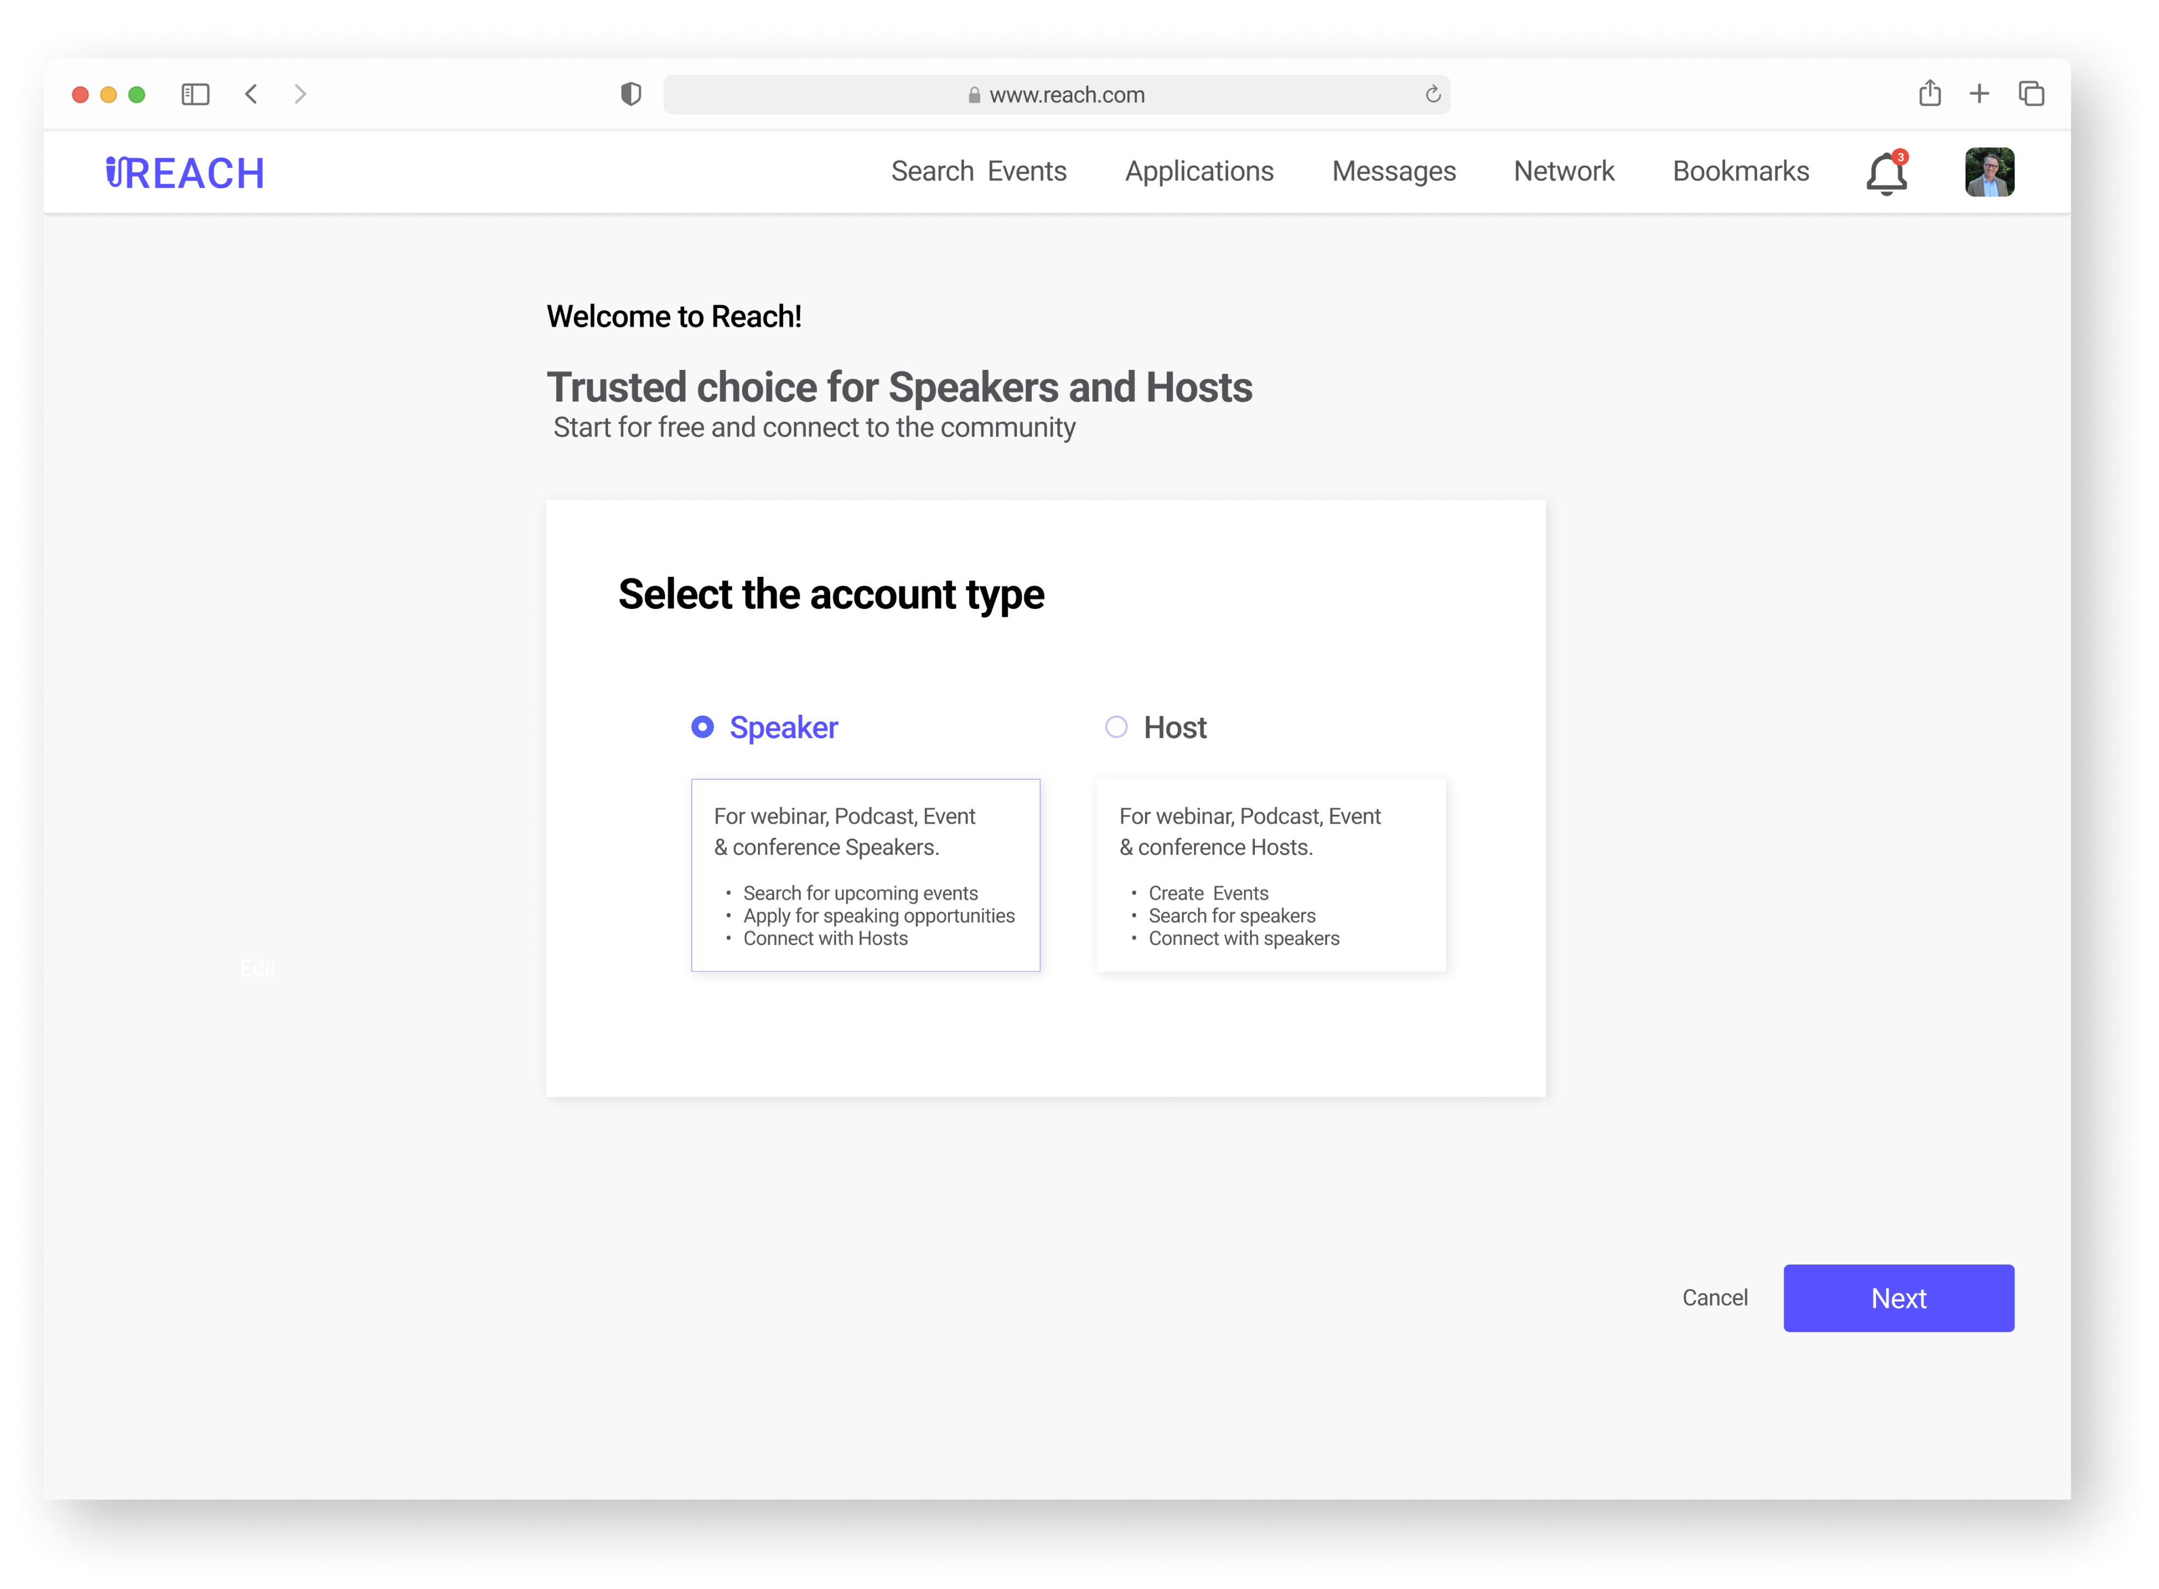Click 'Trusted choice for Speakers and Hosts' heading

pyautogui.click(x=899, y=387)
